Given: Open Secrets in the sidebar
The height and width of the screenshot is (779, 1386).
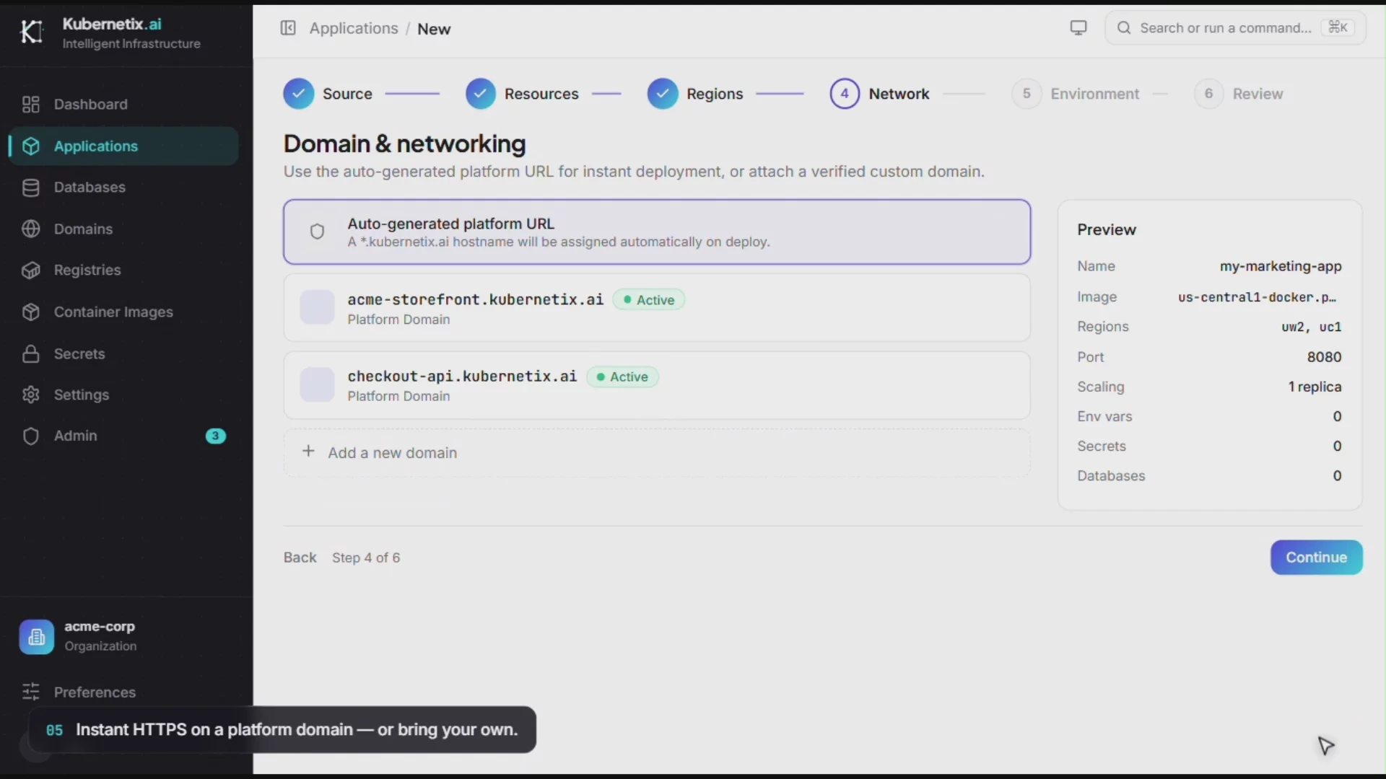Looking at the screenshot, I should pyautogui.click(x=123, y=354).
